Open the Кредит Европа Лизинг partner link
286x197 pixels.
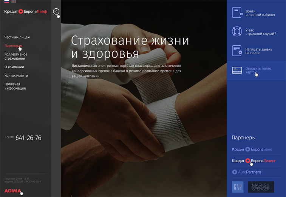[254, 161]
